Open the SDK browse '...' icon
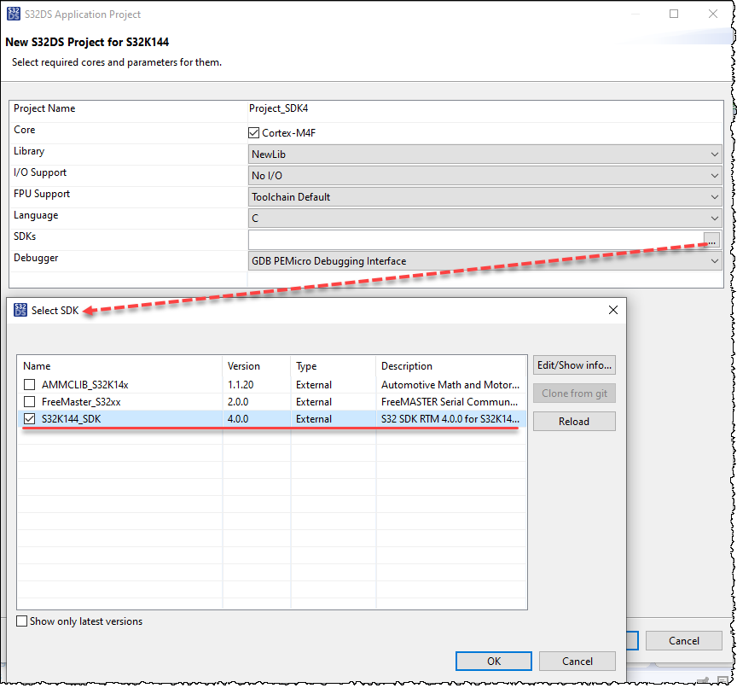Image resolution: width=737 pixels, height=688 pixels. pos(711,240)
